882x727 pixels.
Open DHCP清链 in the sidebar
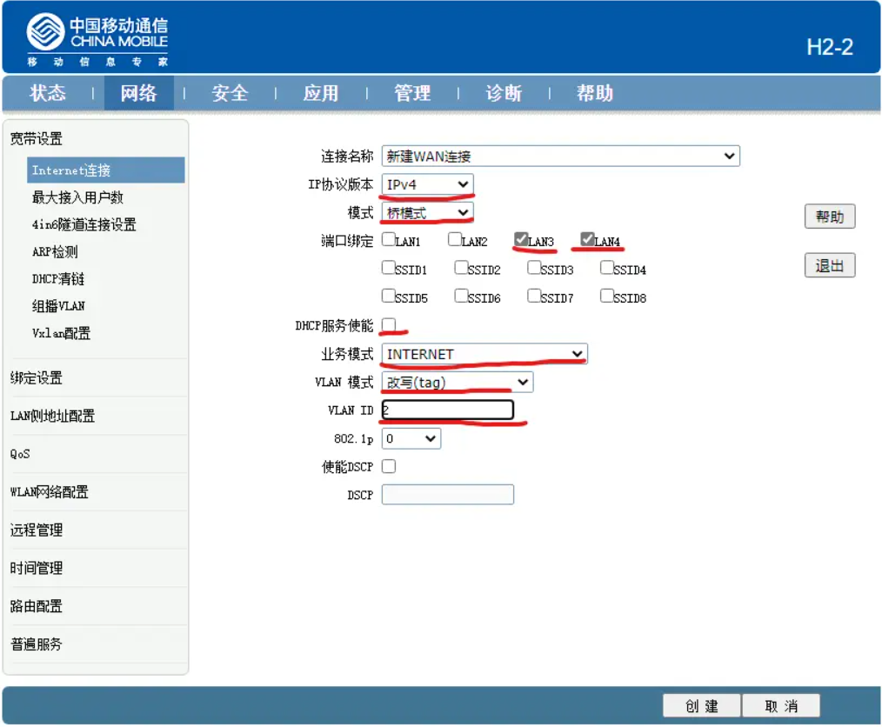[x=58, y=279]
